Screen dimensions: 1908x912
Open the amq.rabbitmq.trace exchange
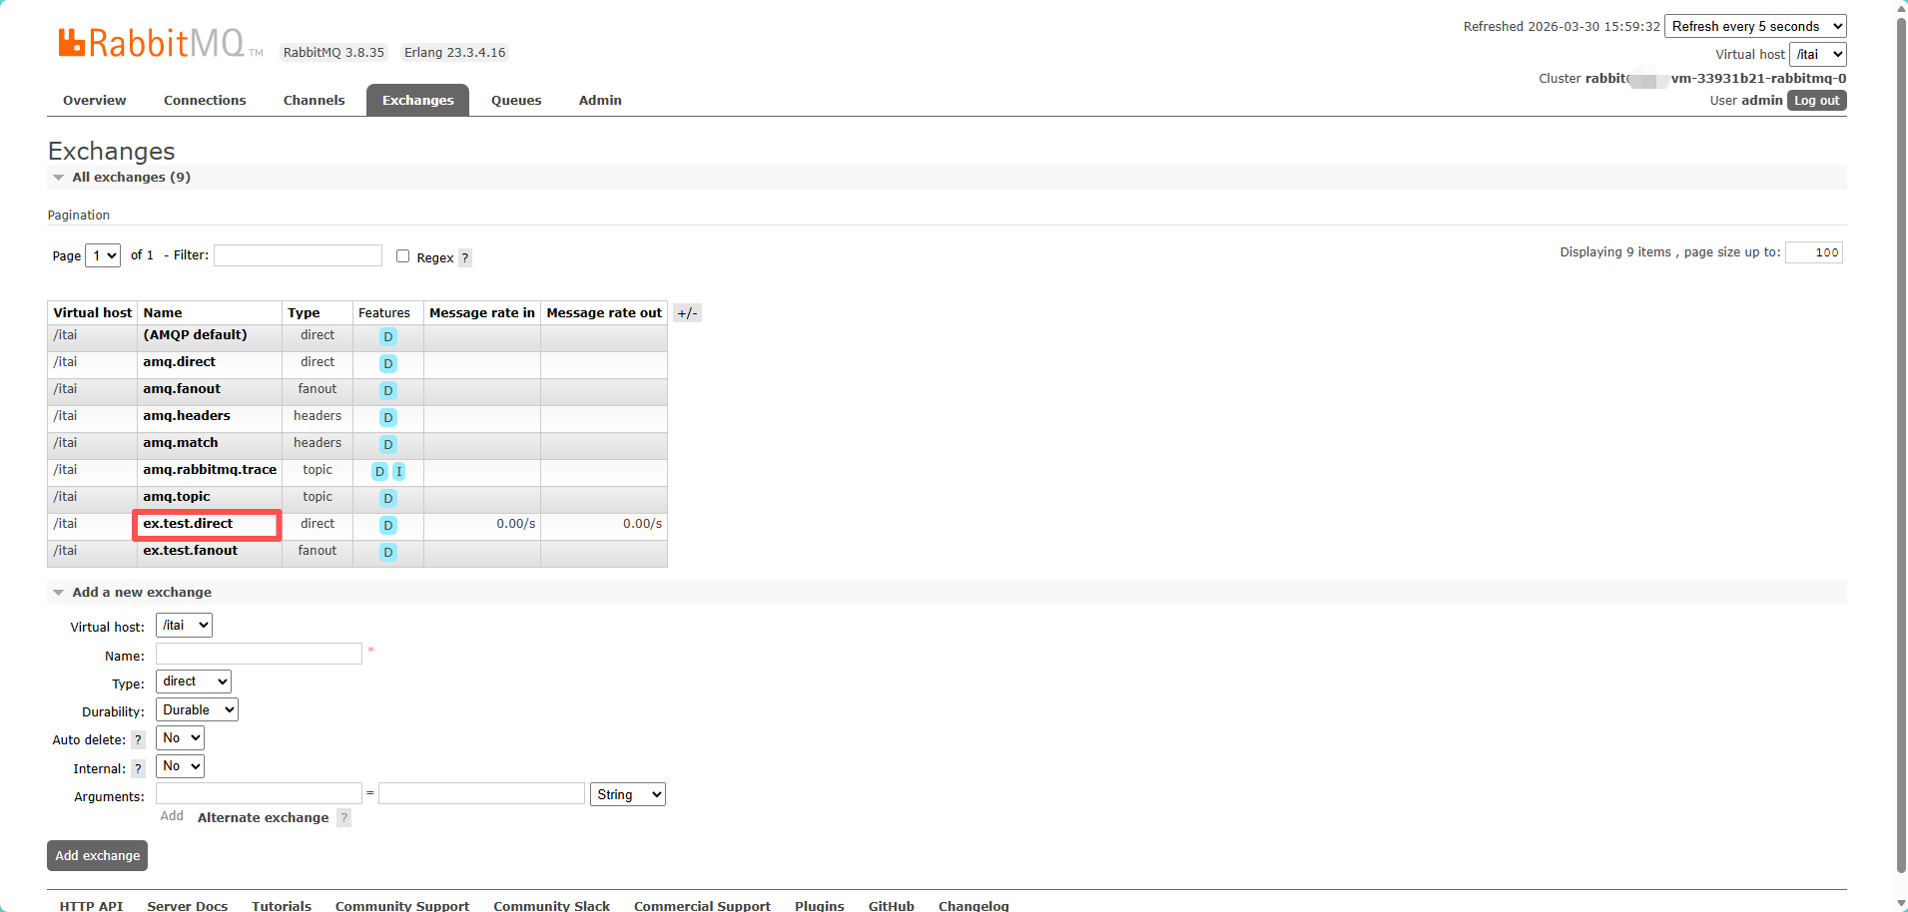[x=210, y=470]
